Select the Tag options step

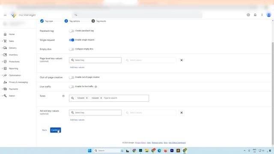[72, 21]
